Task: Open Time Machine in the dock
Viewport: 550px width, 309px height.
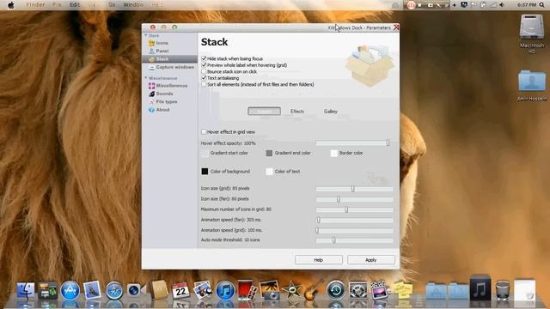Action: [x=336, y=290]
